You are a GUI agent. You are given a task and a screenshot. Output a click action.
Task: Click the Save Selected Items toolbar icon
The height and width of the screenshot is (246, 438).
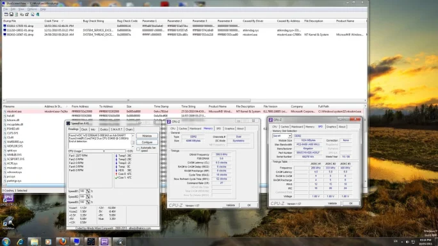12,14
